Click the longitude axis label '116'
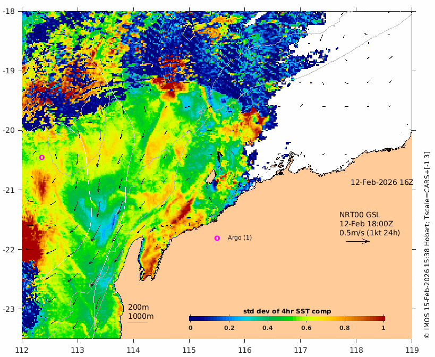This screenshot has width=435, height=357. click(x=245, y=350)
